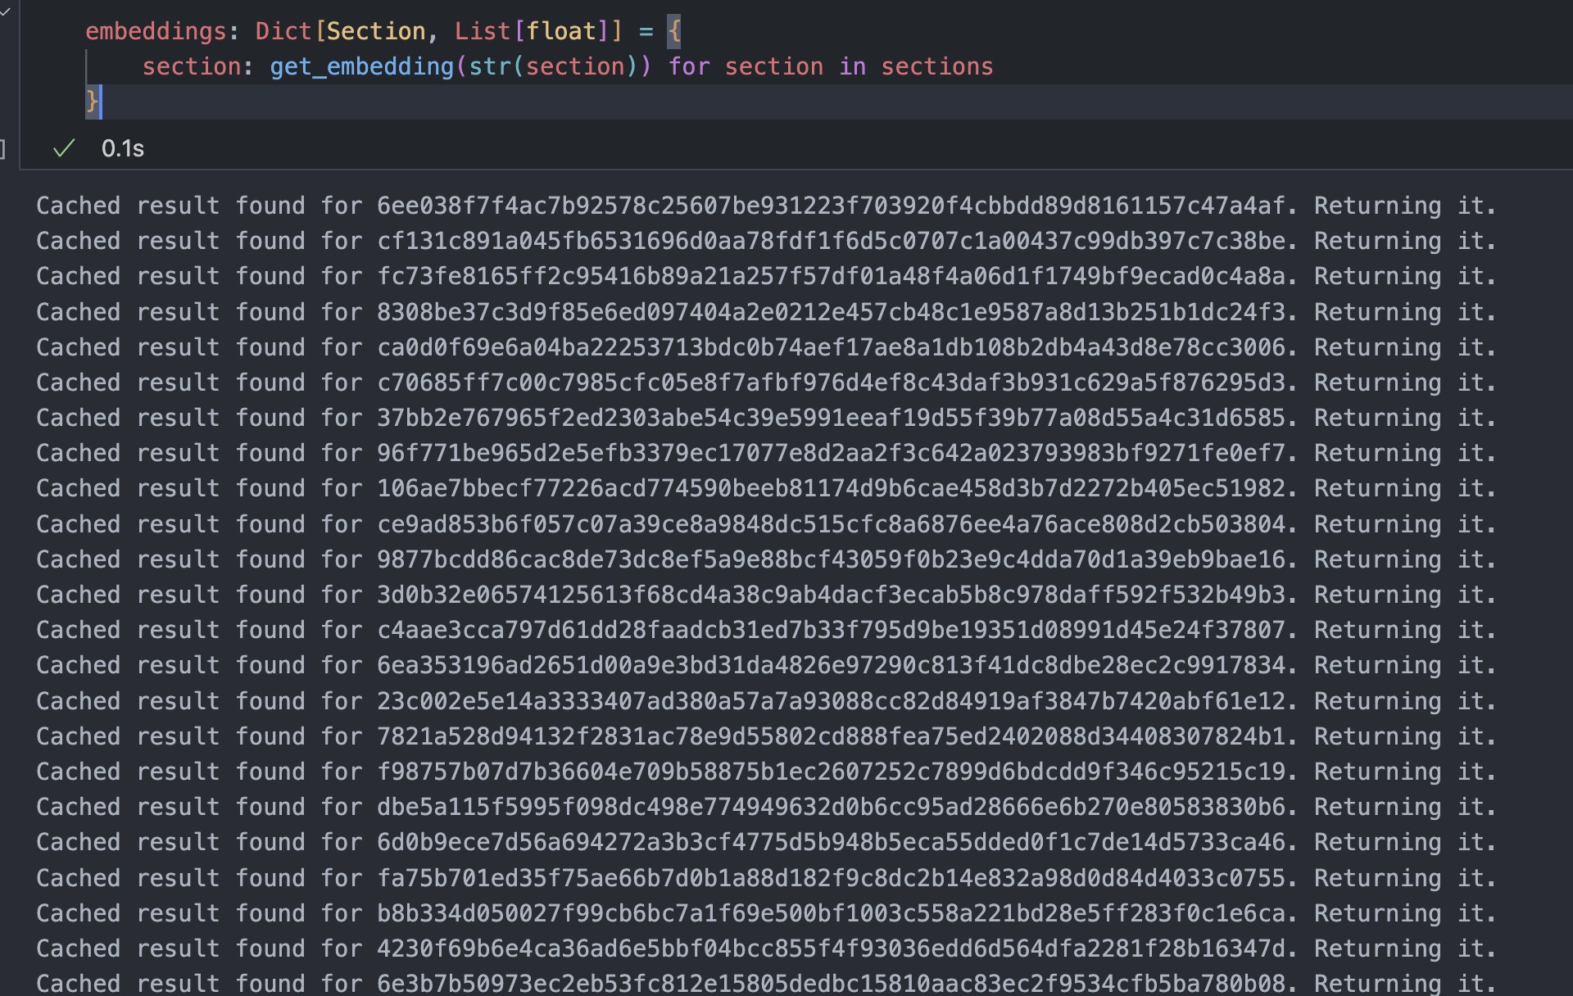Click the Dict type annotation
The height and width of the screenshot is (996, 1573).
pos(283,31)
